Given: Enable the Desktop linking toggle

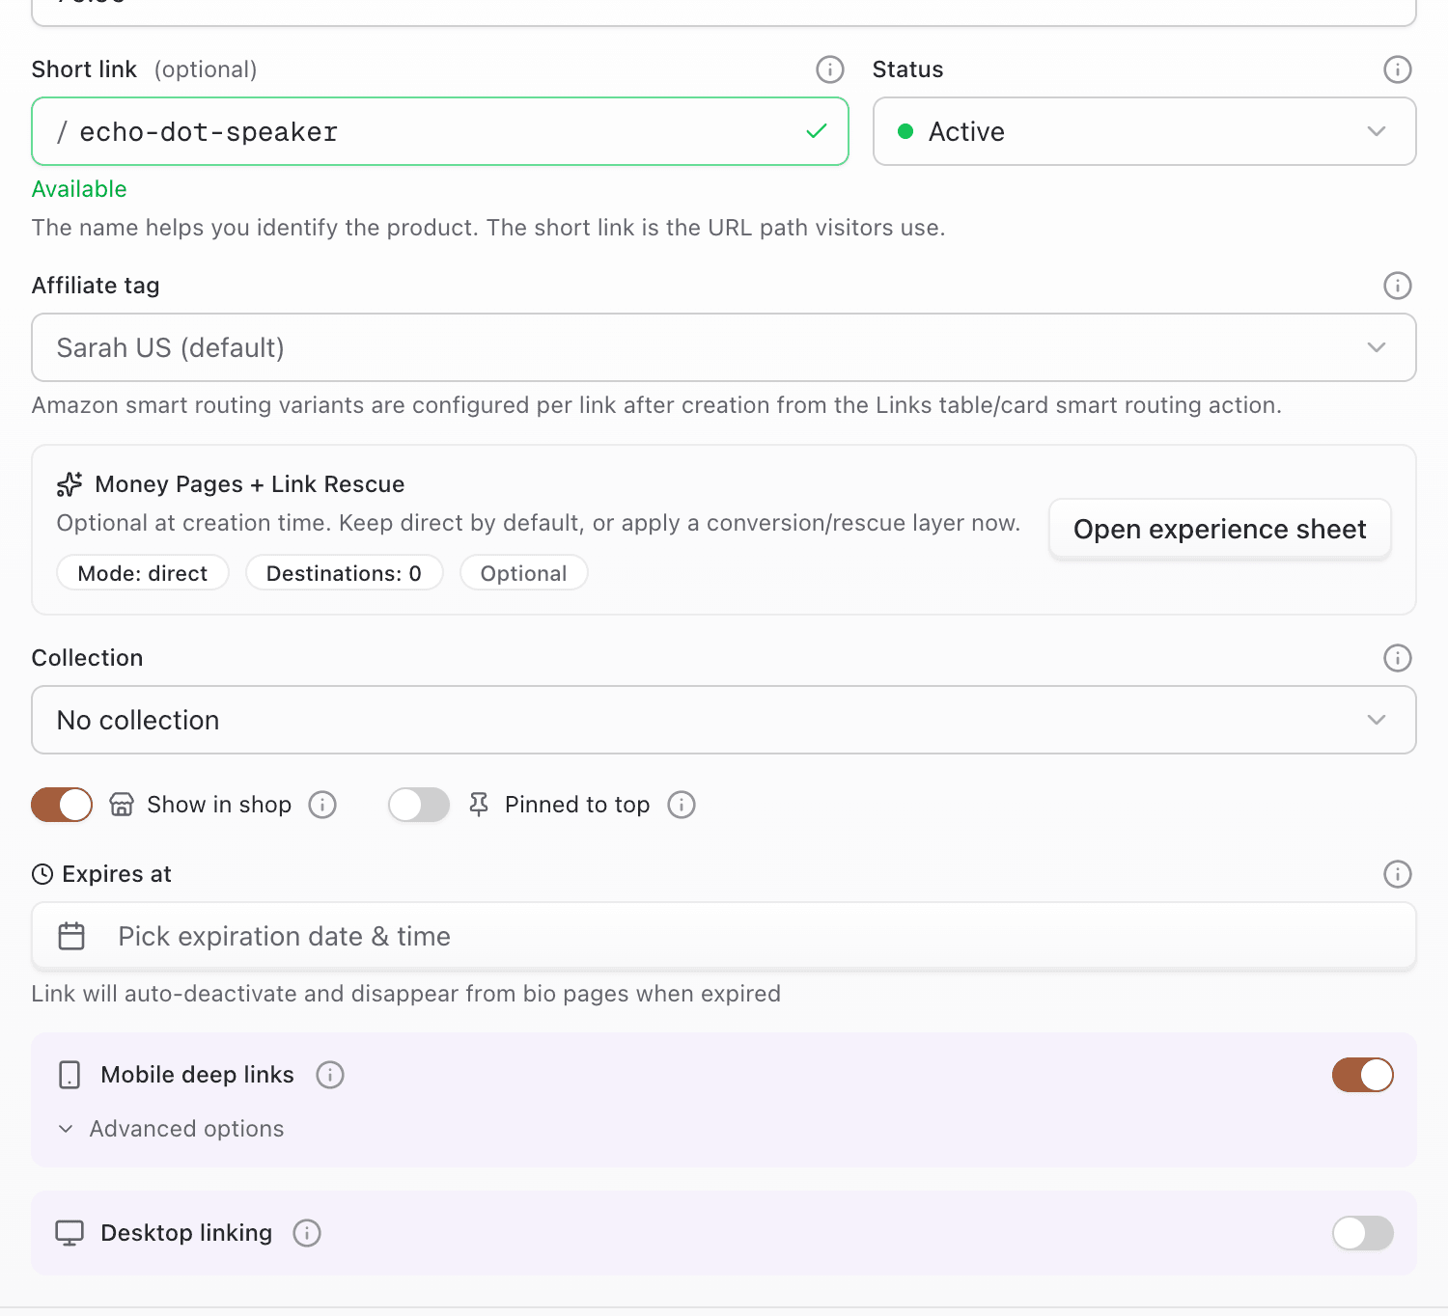Looking at the screenshot, I should (1362, 1233).
